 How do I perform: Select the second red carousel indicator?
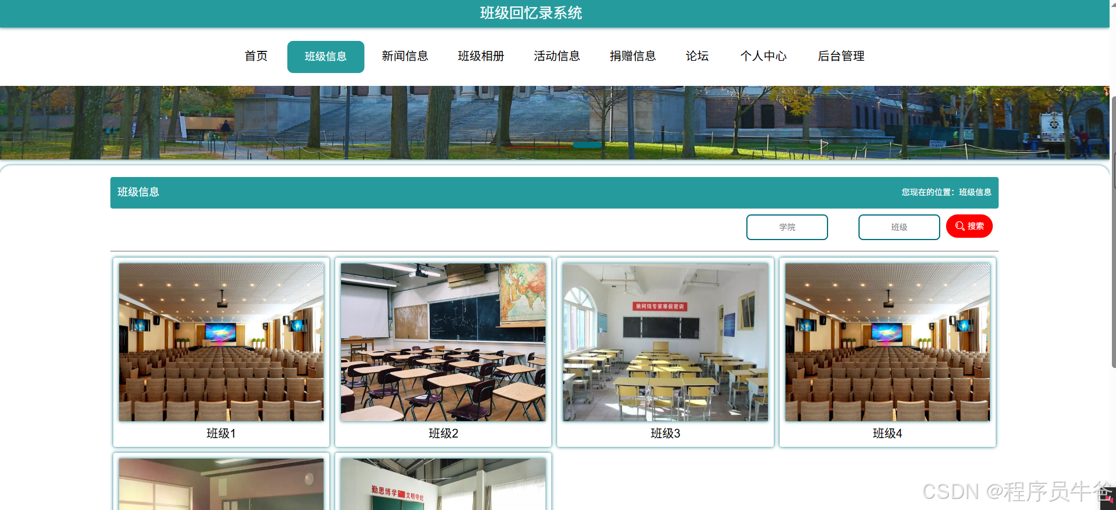[555, 147]
